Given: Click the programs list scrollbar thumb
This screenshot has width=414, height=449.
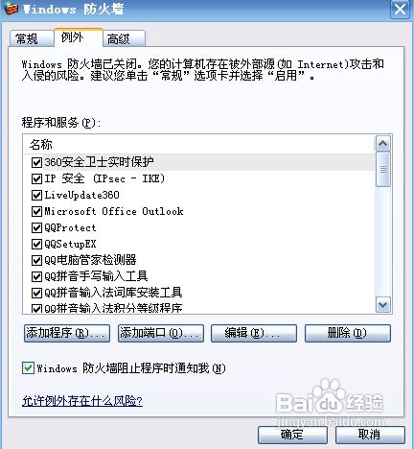Looking at the screenshot, I should (383, 170).
